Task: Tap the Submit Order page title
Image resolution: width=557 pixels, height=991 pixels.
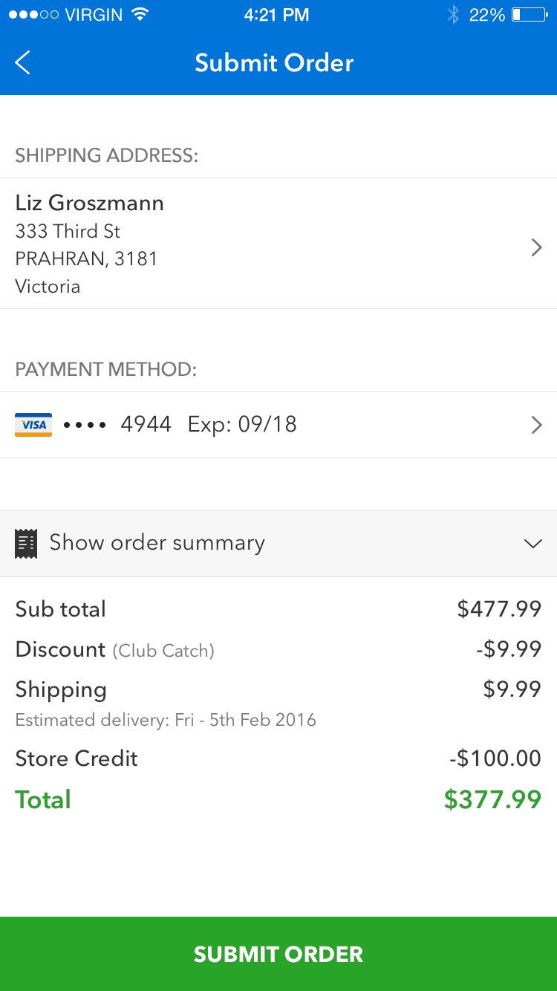Action: pos(274,62)
